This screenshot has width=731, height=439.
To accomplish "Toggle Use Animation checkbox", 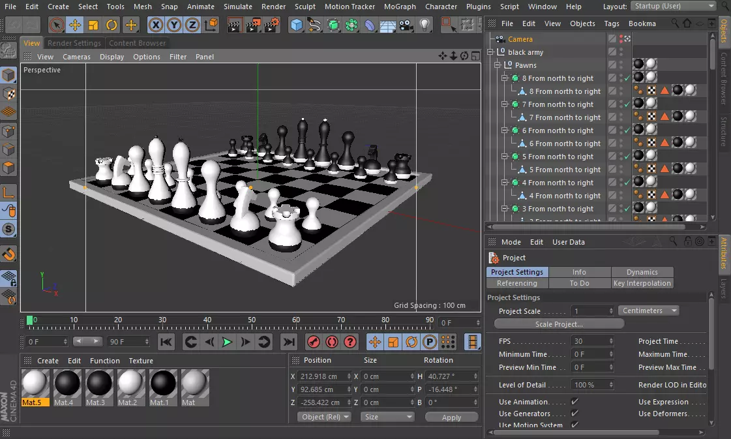I will click(575, 401).
